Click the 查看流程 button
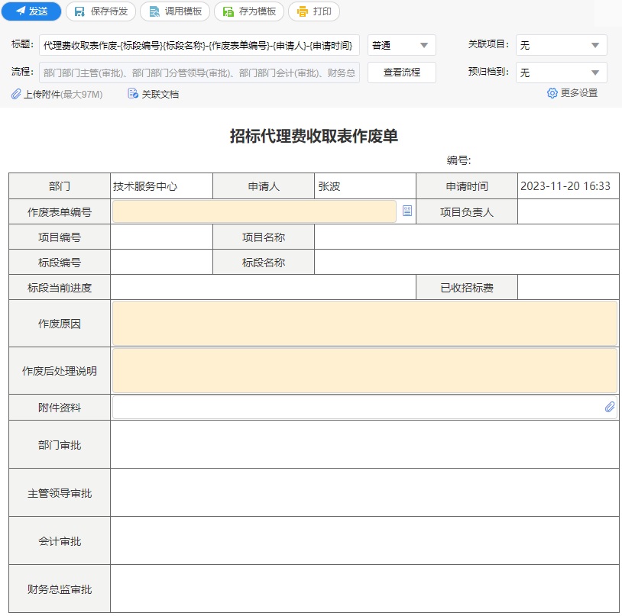622x616 pixels. pyautogui.click(x=401, y=73)
